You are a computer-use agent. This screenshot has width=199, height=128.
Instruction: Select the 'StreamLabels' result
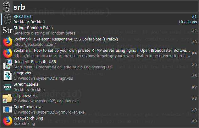(x=26, y=84)
